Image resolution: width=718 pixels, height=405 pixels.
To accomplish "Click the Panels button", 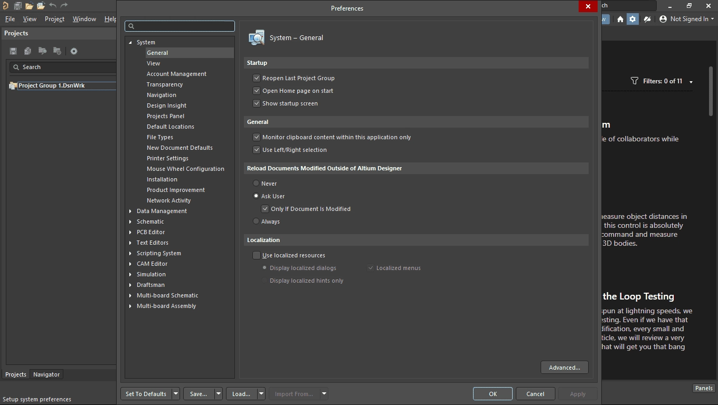I will tap(704, 388).
